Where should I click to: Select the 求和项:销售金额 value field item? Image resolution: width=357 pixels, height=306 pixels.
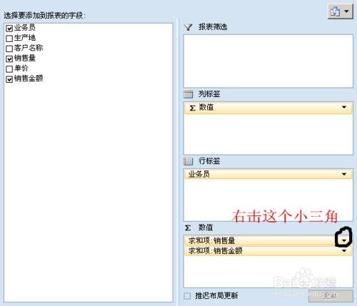pyautogui.click(x=268, y=251)
